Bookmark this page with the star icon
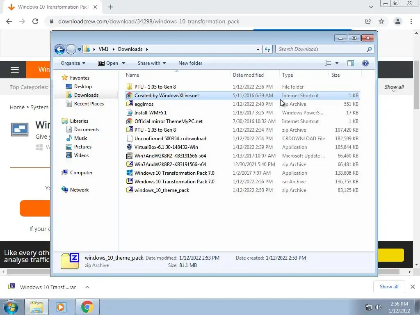This screenshot has width=420, height=315. click(381, 21)
